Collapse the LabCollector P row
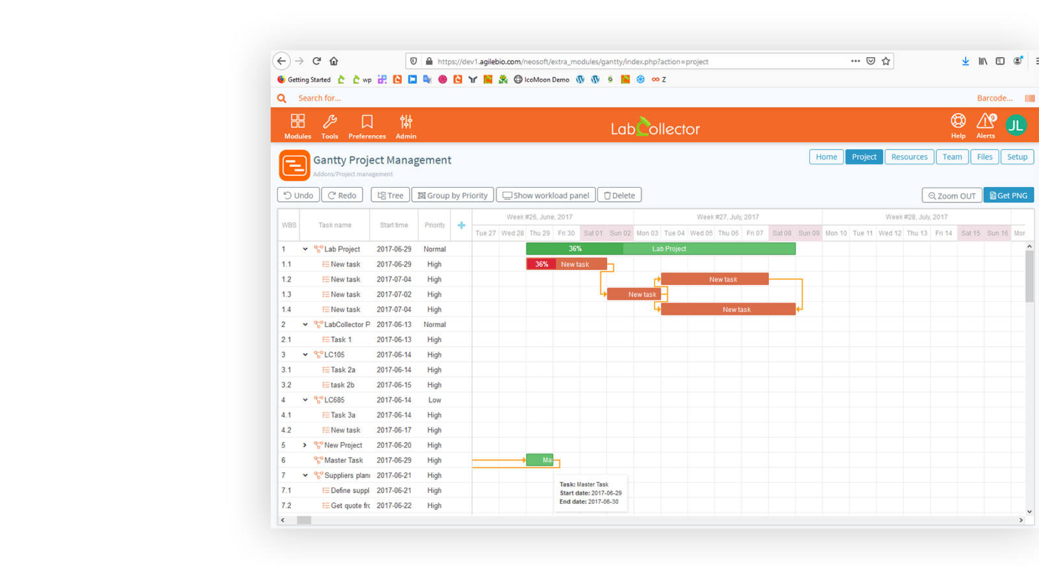Screen dimensions: 1039x566 (x=305, y=325)
